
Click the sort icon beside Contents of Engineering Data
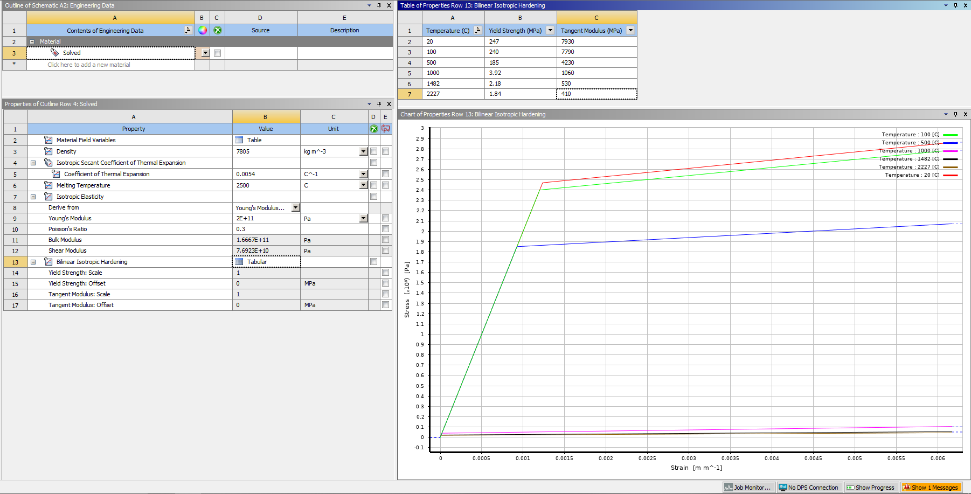tap(188, 30)
